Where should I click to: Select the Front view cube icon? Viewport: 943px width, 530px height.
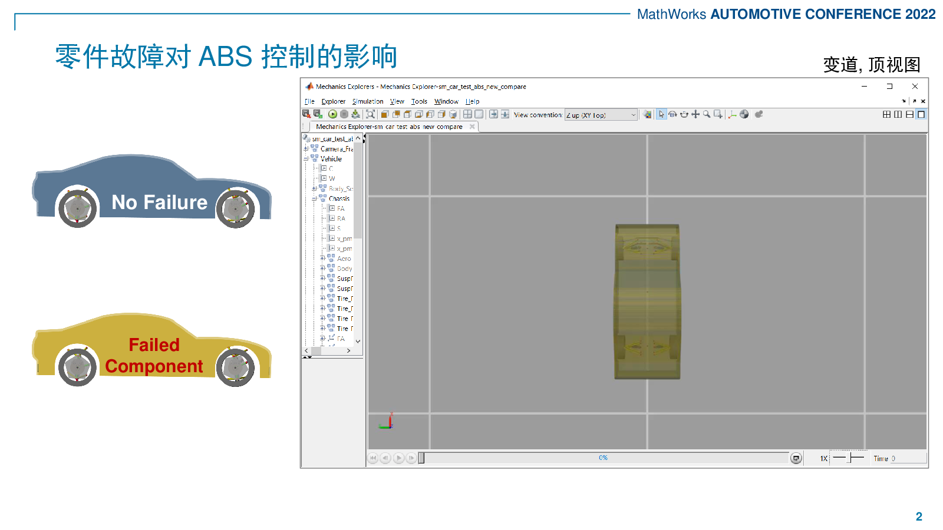(x=385, y=114)
